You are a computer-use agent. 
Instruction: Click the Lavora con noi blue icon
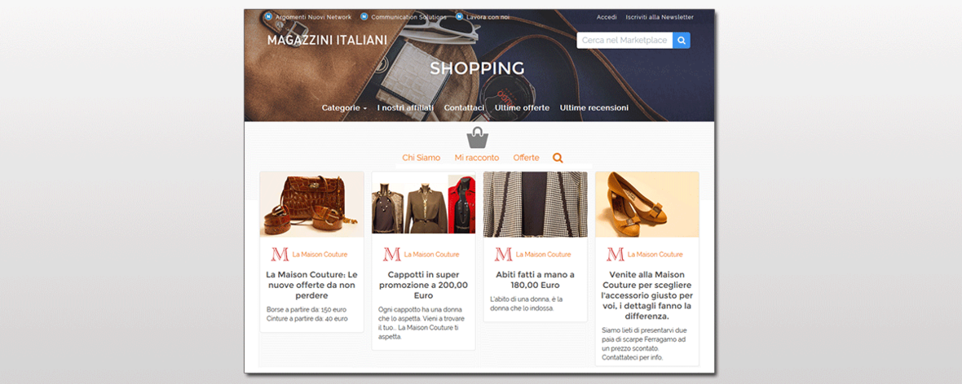(x=459, y=16)
